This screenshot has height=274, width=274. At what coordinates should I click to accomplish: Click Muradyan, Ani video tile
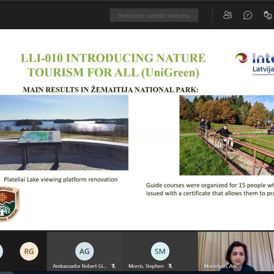236,251
